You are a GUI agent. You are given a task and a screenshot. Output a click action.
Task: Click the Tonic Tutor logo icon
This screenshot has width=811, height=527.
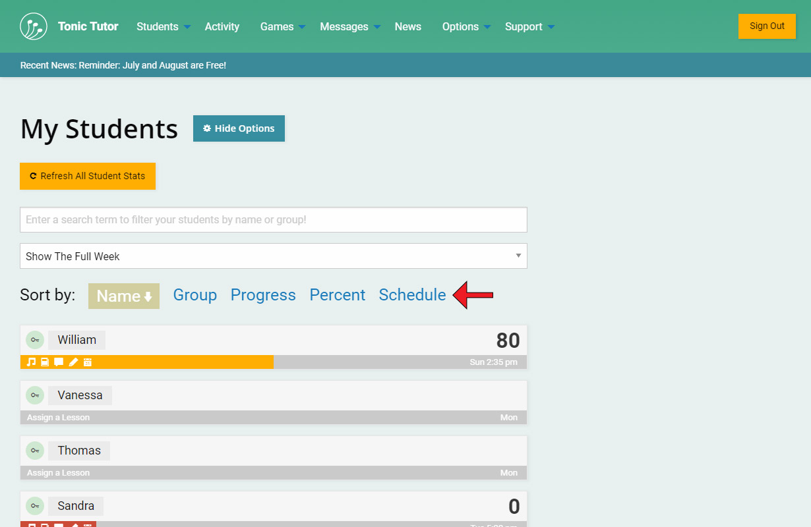(34, 26)
